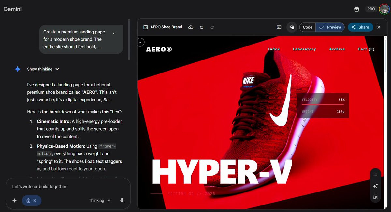Close the canvas panel

point(379,27)
